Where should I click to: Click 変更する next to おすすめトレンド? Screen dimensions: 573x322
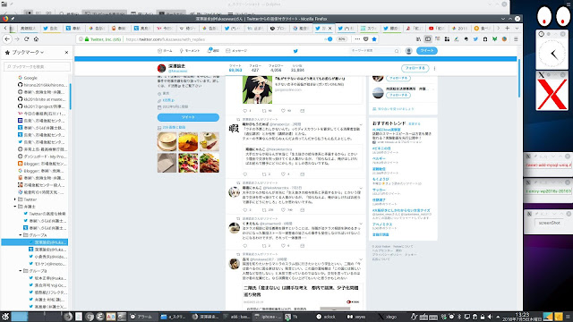pyautogui.click(x=414, y=123)
